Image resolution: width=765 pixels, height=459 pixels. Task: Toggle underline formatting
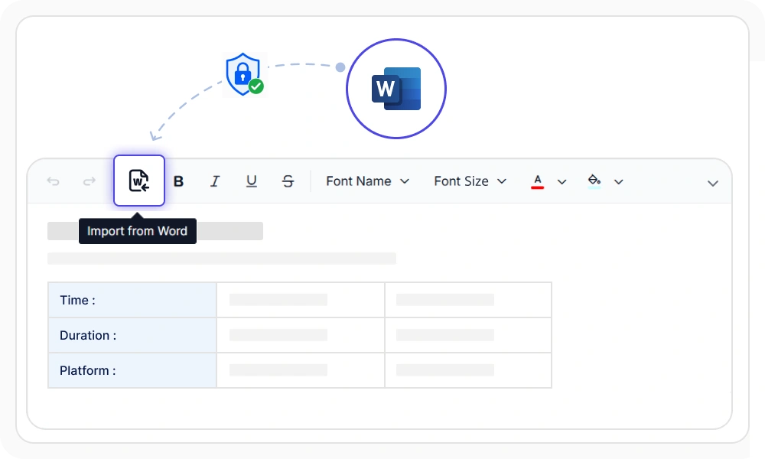tap(251, 181)
